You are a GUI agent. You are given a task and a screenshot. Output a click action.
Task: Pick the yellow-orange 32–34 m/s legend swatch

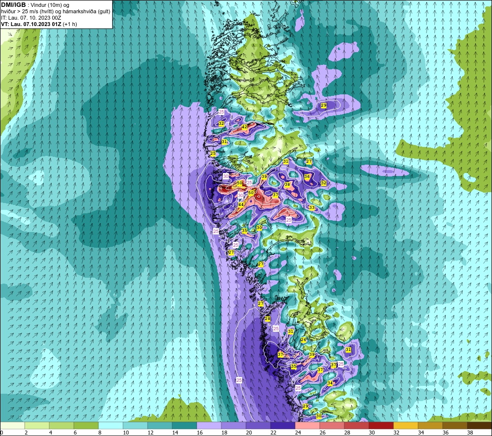point(406,425)
